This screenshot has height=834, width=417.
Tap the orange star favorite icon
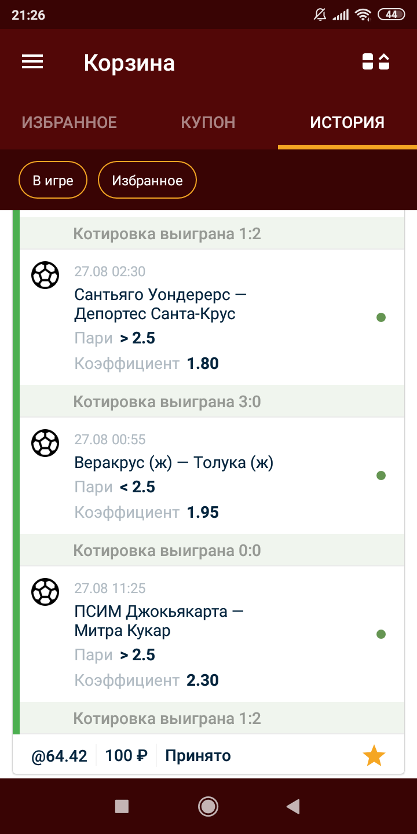(x=374, y=756)
